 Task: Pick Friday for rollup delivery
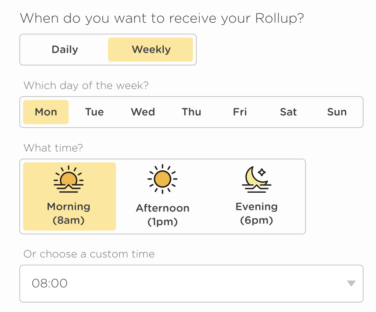pos(240,112)
